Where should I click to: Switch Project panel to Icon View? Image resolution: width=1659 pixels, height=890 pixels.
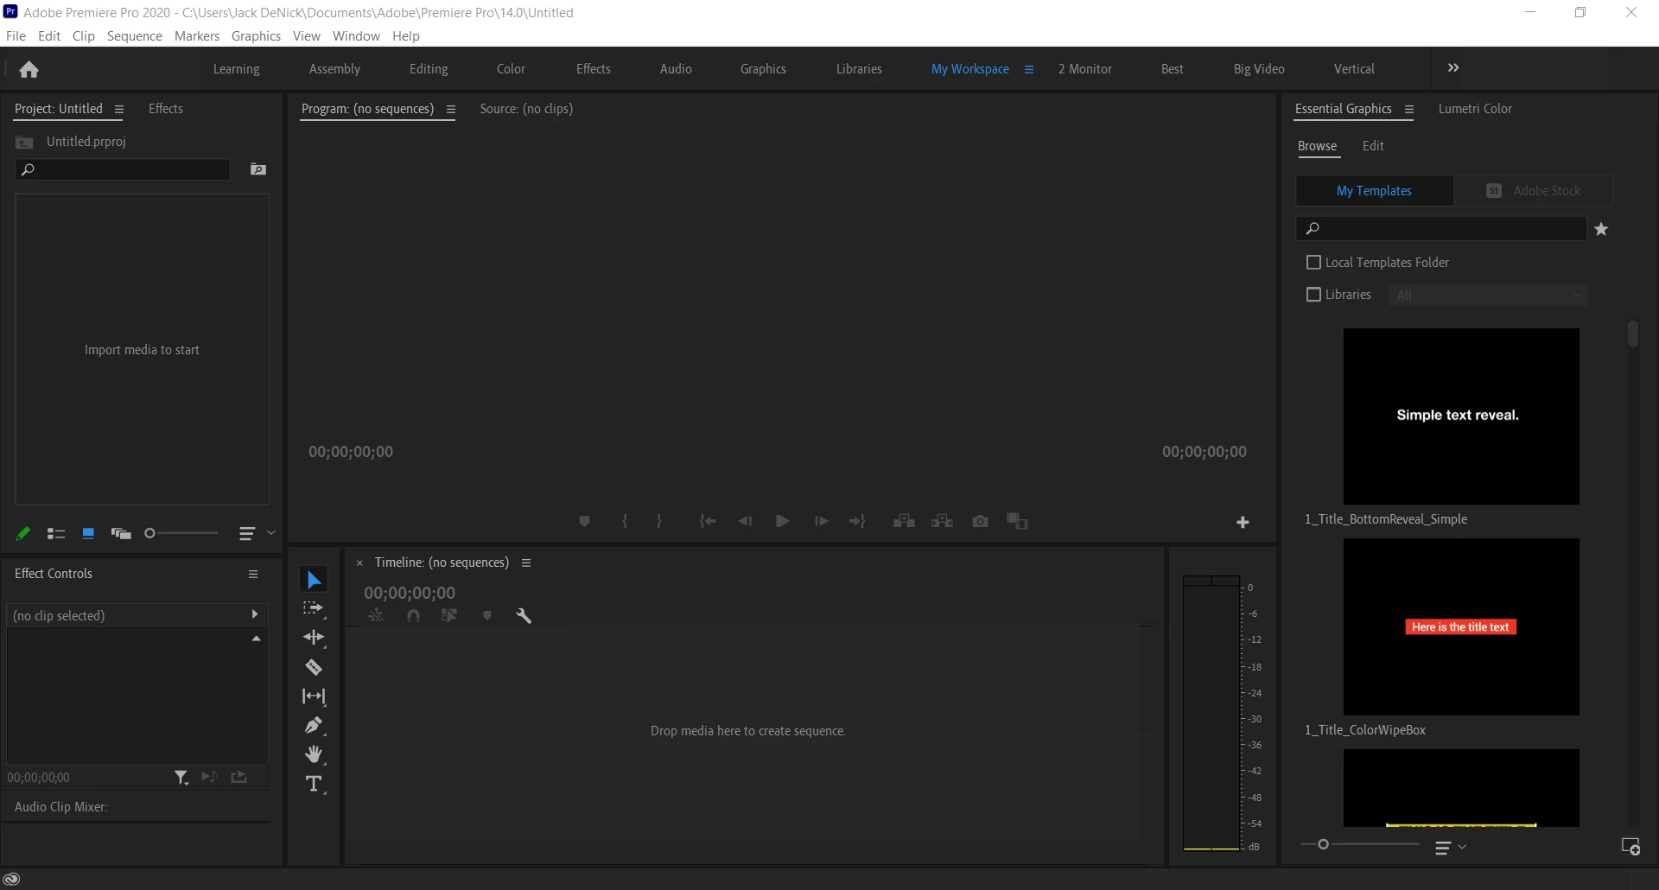(x=88, y=534)
